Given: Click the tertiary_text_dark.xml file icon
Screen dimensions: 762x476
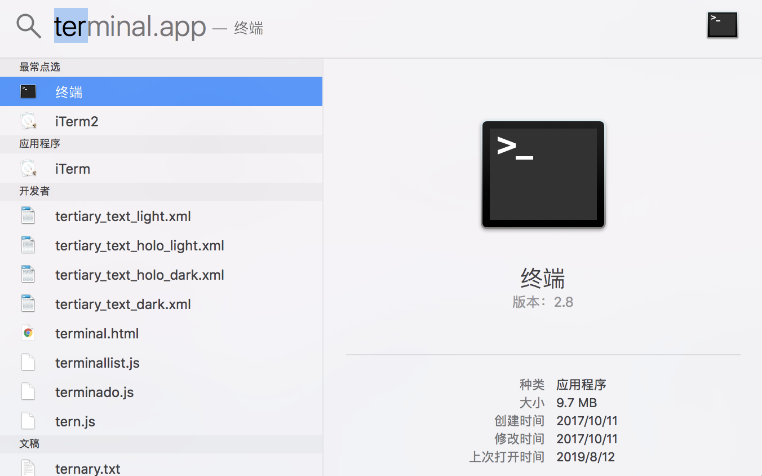Looking at the screenshot, I should pyautogui.click(x=28, y=303).
